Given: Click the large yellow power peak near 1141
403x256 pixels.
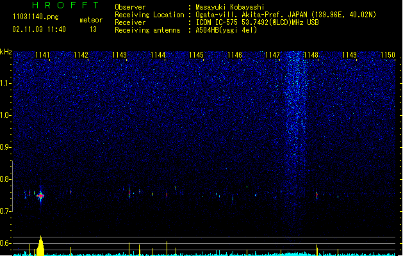Looking at the screenshot, I should click(40, 246).
